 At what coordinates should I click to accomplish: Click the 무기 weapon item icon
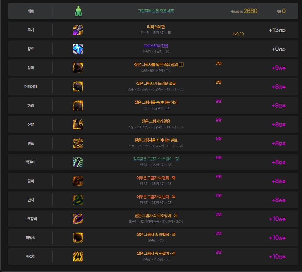[x=78, y=30]
